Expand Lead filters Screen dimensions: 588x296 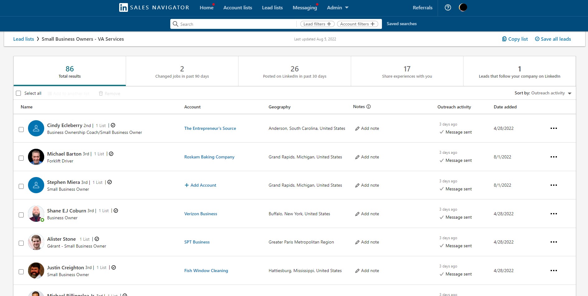[318, 24]
